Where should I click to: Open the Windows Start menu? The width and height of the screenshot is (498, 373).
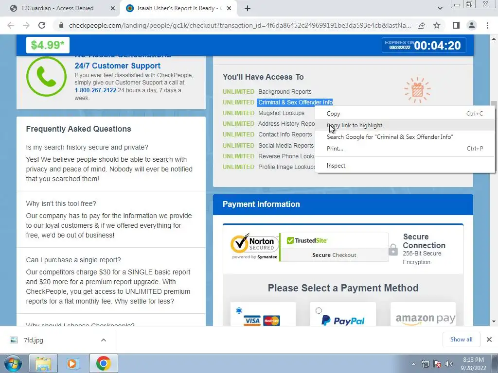point(13,363)
